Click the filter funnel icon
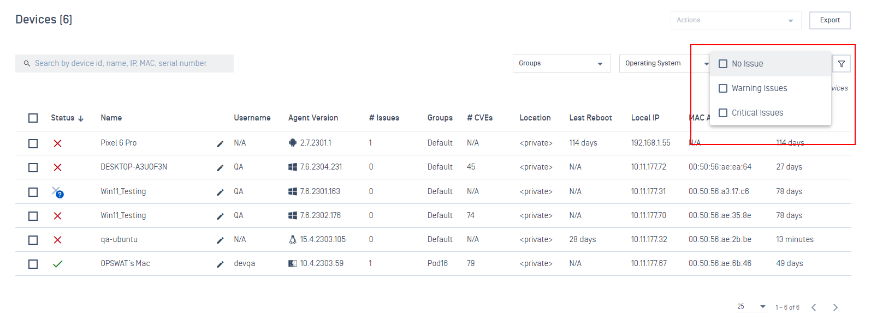The image size is (871, 326). click(842, 64)
